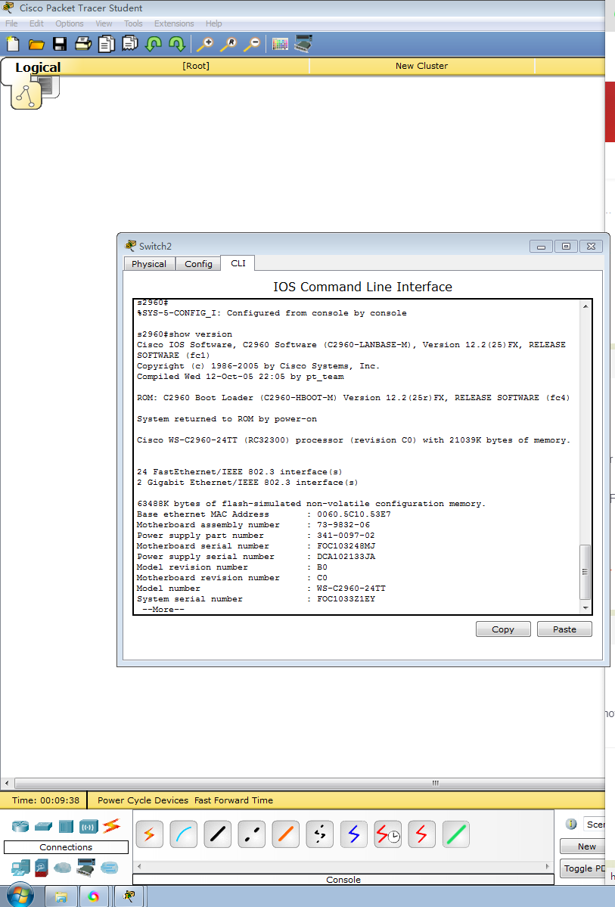Select the Multiuser Connection category
This screenshot has width=615, height=907.
tap(109, 868)
